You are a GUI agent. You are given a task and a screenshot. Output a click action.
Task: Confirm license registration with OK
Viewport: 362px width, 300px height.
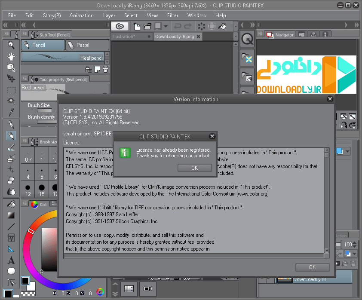tap(194, 168)
